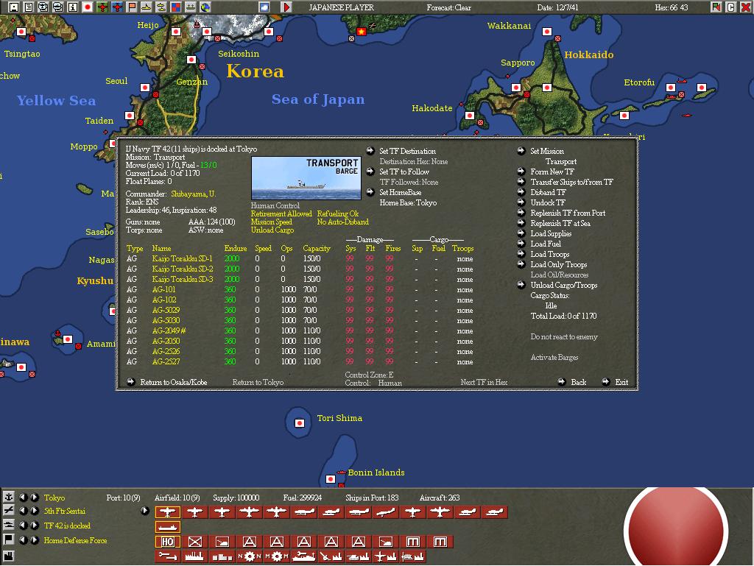
Task: Previous land unit arrow beside Home Defense Force
Action: click(23, 540)
